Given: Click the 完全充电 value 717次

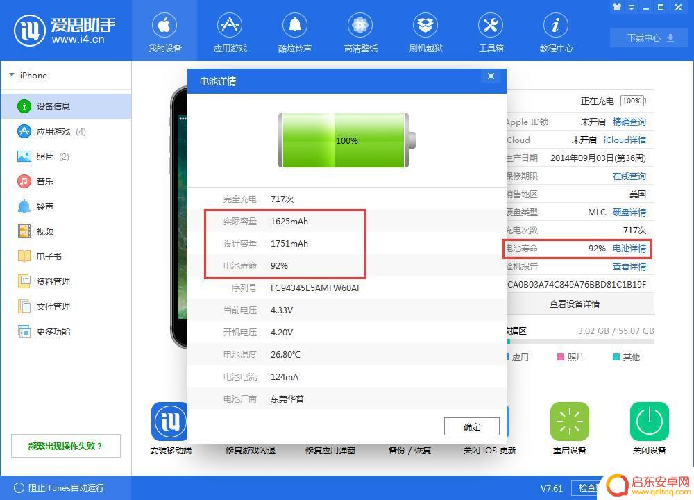Looking at the screenshot, I should [x=282, y=199].
